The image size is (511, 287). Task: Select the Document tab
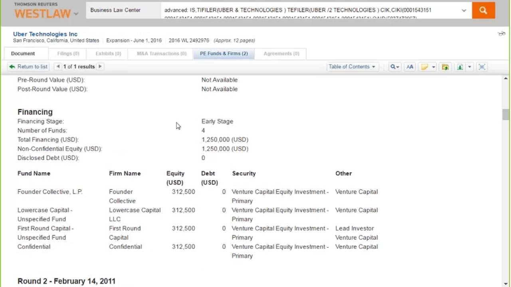[x=23, y=53]
